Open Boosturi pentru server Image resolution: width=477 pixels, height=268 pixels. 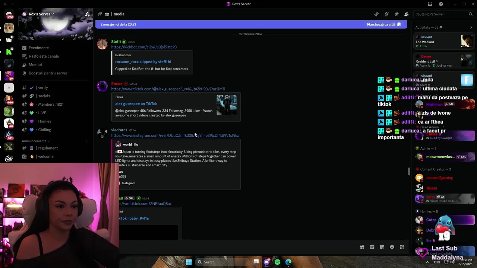(56, 73)
